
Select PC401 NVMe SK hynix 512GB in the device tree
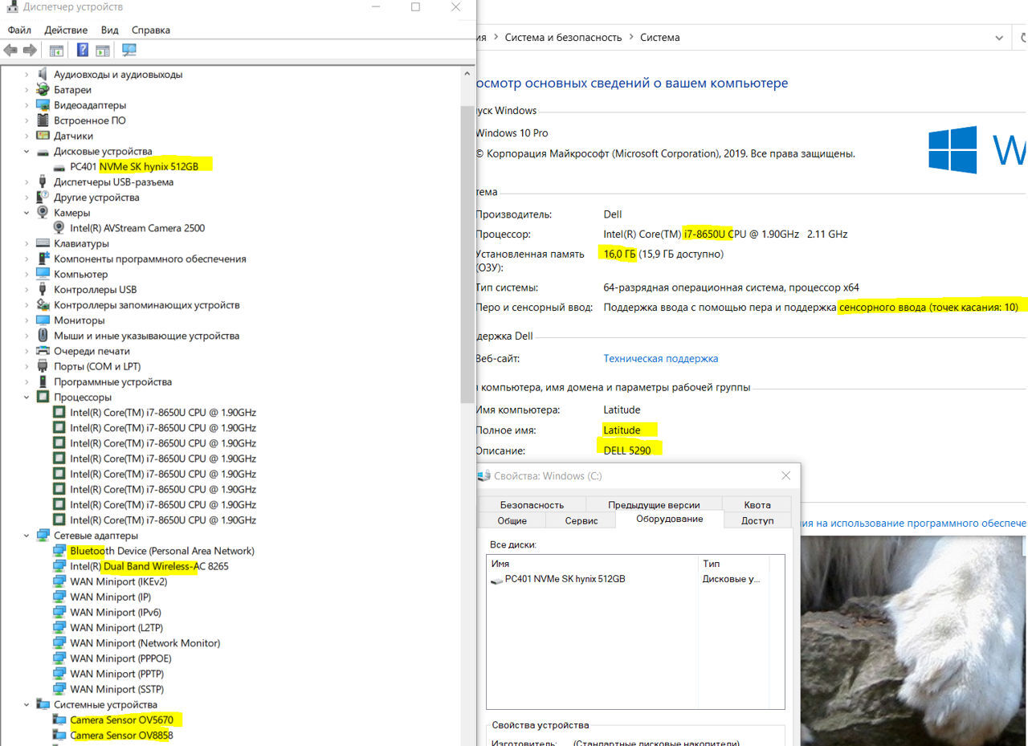(133, 167)
